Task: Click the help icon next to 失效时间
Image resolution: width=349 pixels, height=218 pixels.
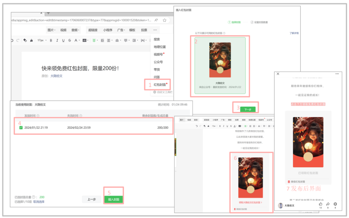Action: [80, 116]
